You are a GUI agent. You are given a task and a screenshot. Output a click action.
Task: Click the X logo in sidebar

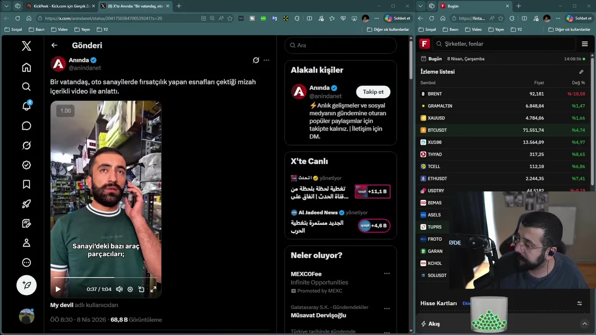pyautogui.click(x=27, y=46)
